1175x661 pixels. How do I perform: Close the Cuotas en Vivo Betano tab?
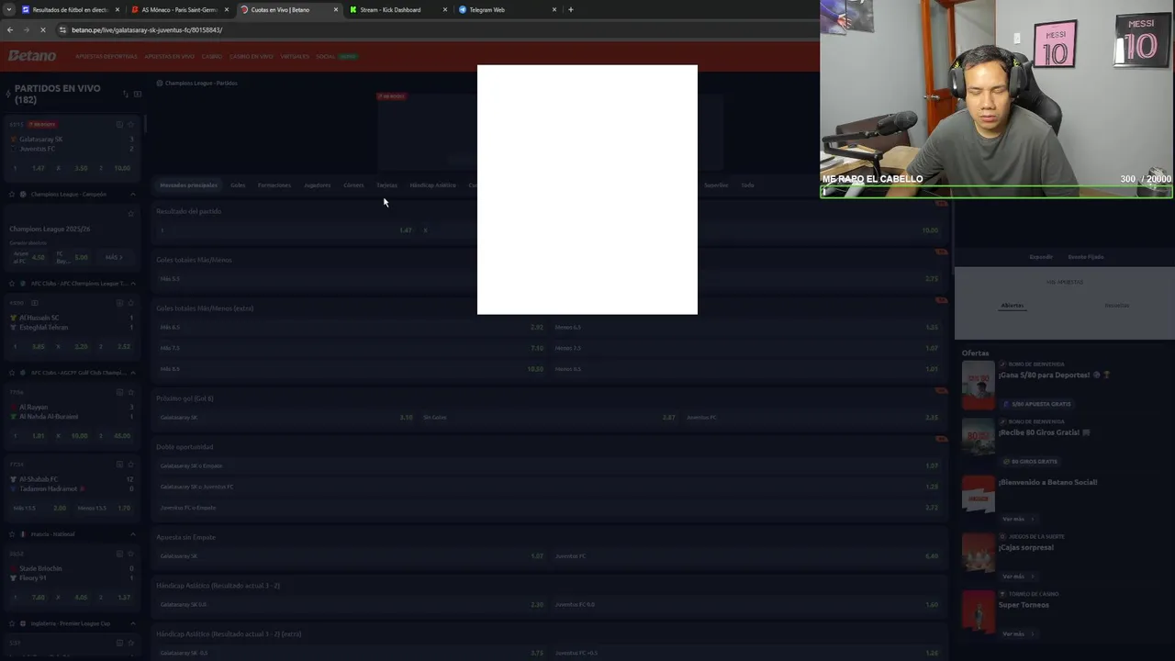[335, 10]
